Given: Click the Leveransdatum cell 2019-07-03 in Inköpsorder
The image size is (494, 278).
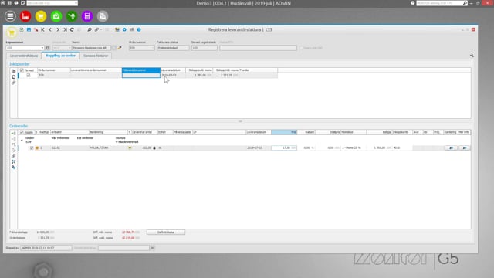Looking at the screenshot, I should pyautogui.click(x=173, y=76).
